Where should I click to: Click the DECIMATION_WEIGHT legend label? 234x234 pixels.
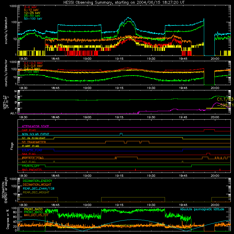pyautogui.click(x=37, y=185)
